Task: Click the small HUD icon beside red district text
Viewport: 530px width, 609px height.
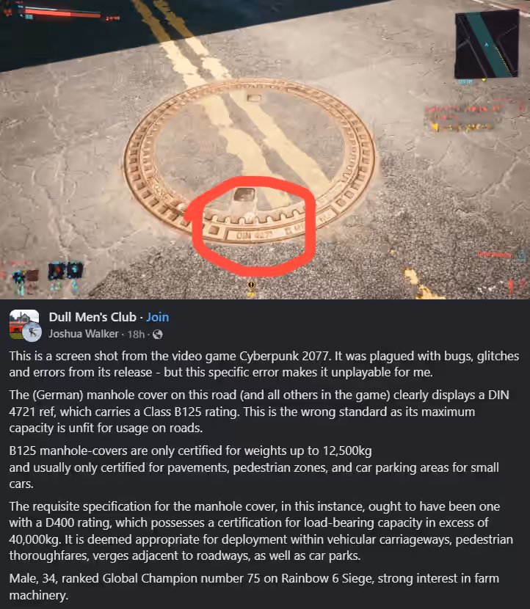Action: click(522, 255)
